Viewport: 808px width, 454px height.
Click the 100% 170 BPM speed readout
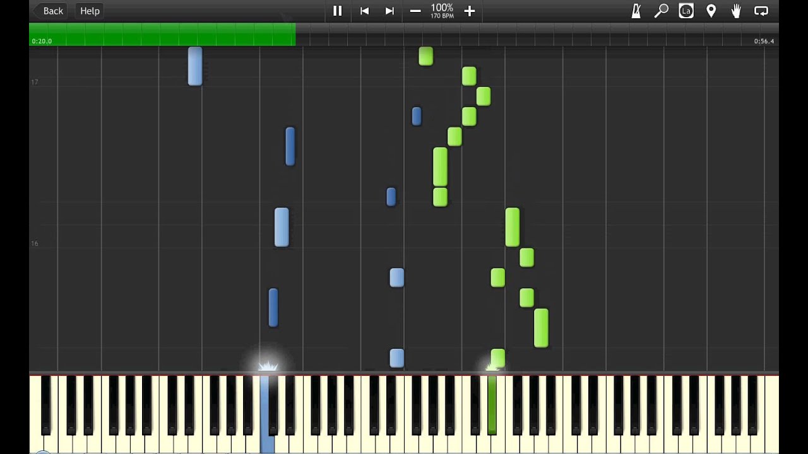coord(442,11)
